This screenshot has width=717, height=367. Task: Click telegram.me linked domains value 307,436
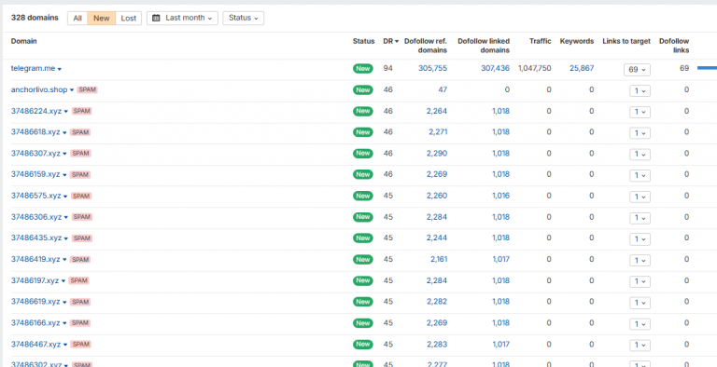tap(495, 69)
